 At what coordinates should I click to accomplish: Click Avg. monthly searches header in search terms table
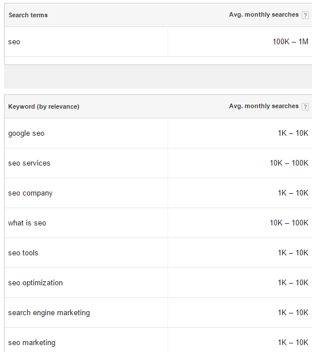[x=264, y=14]
